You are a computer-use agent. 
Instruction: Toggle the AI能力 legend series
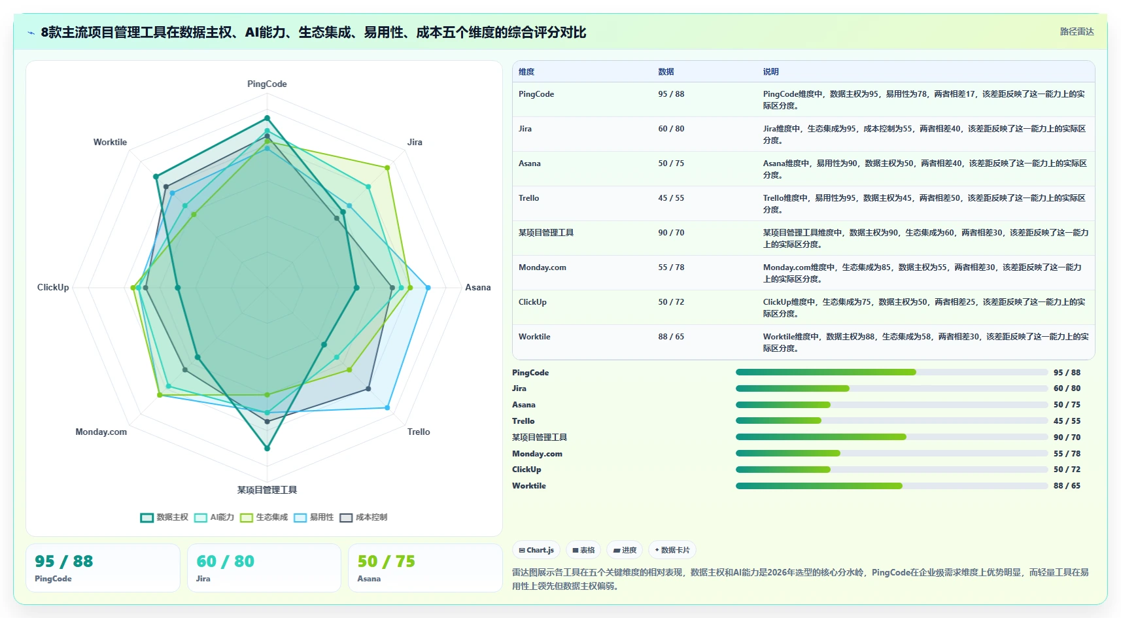[214, 517]
